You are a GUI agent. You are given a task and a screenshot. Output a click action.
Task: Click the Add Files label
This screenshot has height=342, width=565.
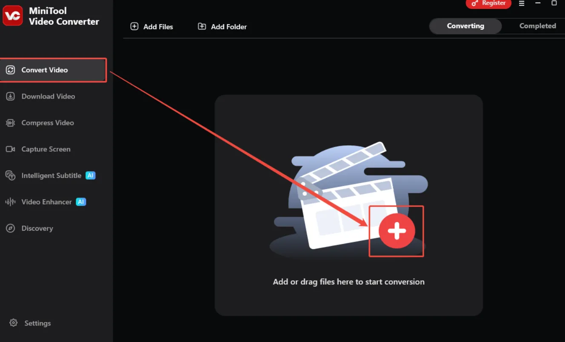pos(158,27)
